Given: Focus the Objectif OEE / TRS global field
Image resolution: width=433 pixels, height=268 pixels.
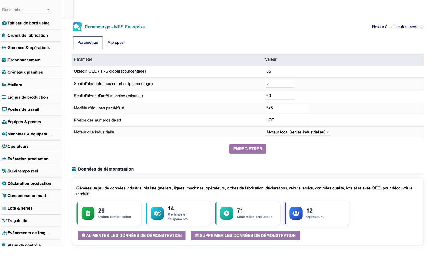Looking at the screenshot, I should pos(280,71).
